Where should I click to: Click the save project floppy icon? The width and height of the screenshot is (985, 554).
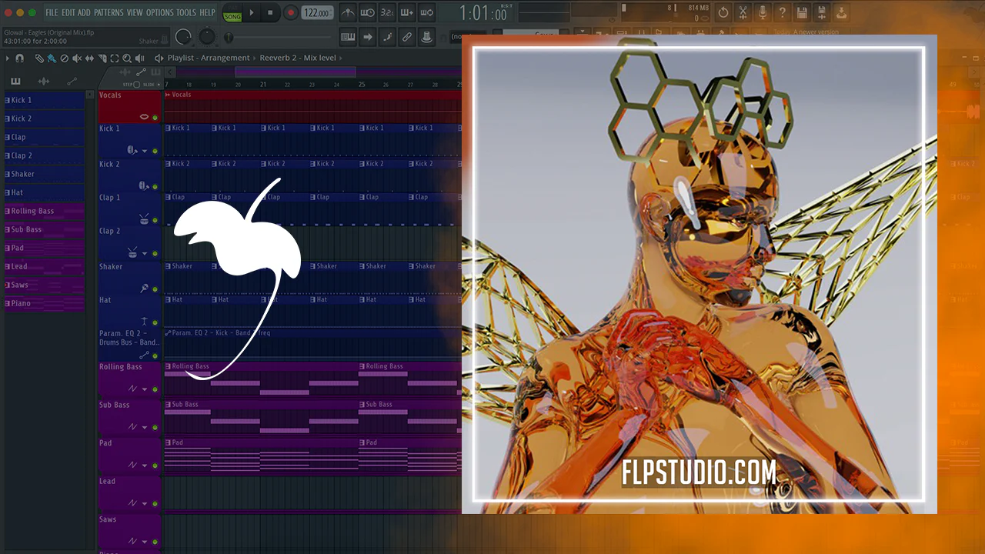pyautogui.click(x=803, y=12)
